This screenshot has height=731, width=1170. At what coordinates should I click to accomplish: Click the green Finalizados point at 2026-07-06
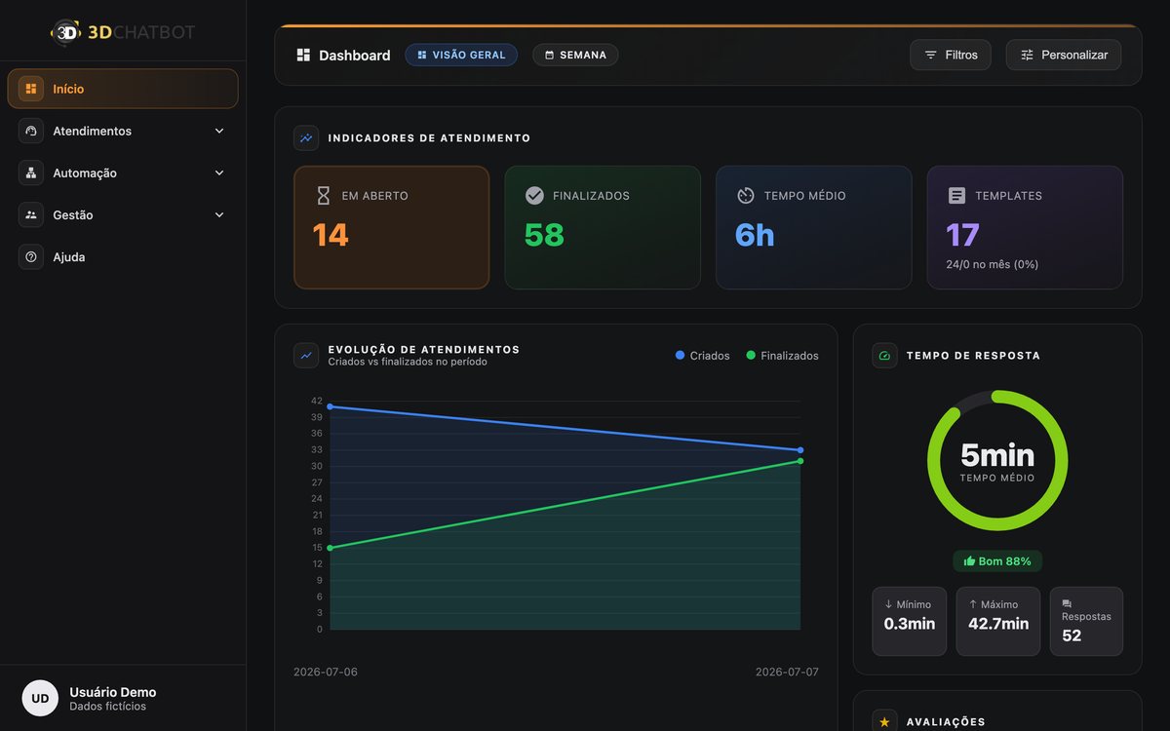pyautogui.click(x=330, y=548)
